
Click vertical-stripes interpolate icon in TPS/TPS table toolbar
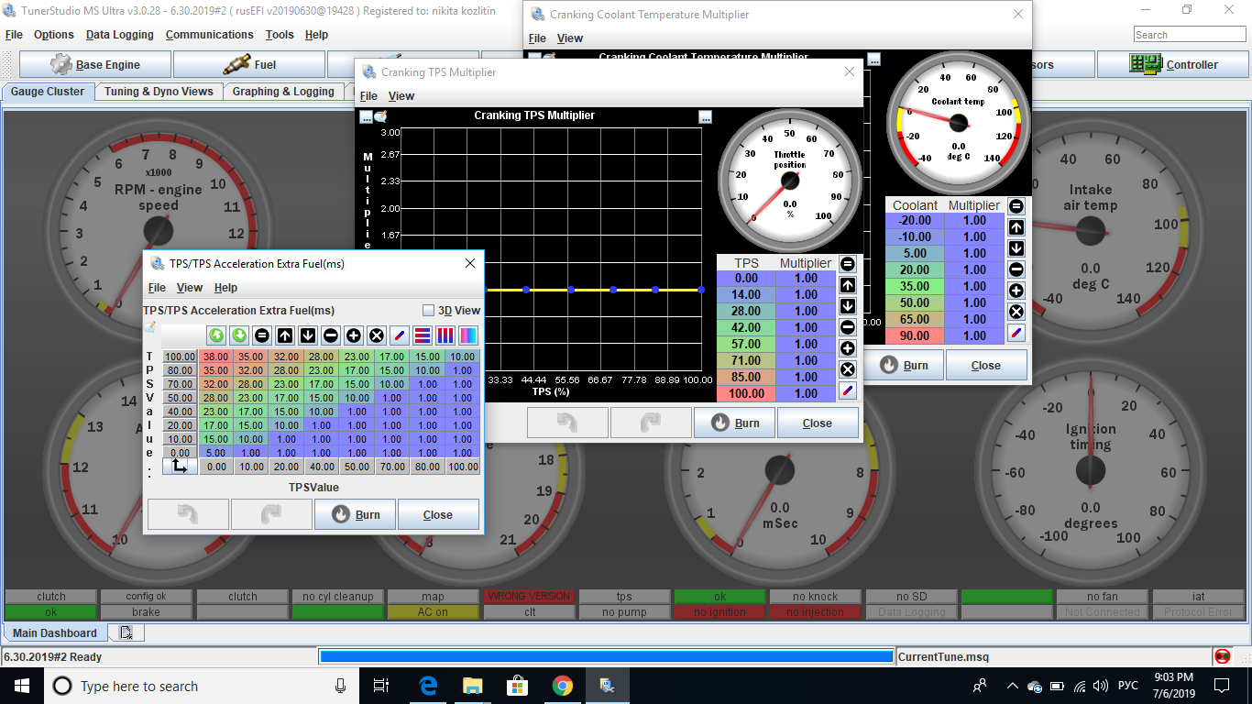click(445, 335)
